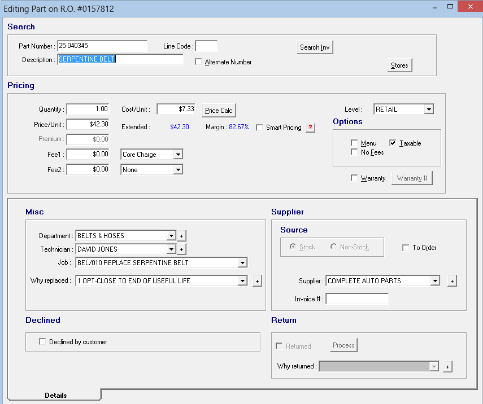Click the plus icon beside Why replaced
The width and height of the screenshot is (483, 404).
pyautogui.click(x=257, y=280)
